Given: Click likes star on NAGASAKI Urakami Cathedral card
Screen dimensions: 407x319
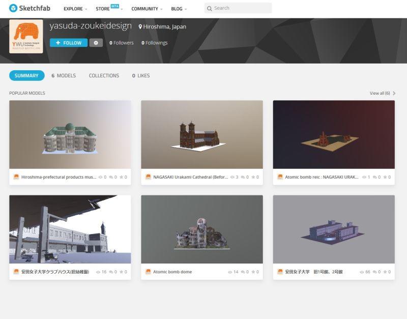Looking at the screenshot, I should point(253,177).
